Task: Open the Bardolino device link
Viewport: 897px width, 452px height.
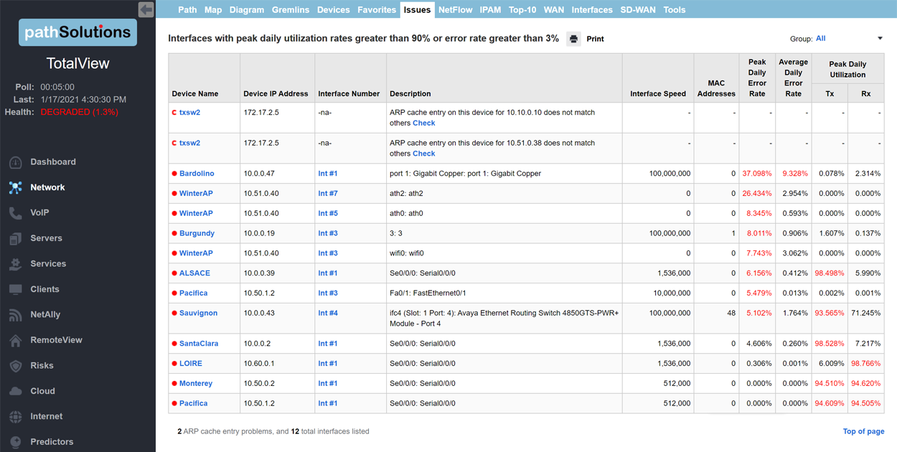Action: click(197, 174)
